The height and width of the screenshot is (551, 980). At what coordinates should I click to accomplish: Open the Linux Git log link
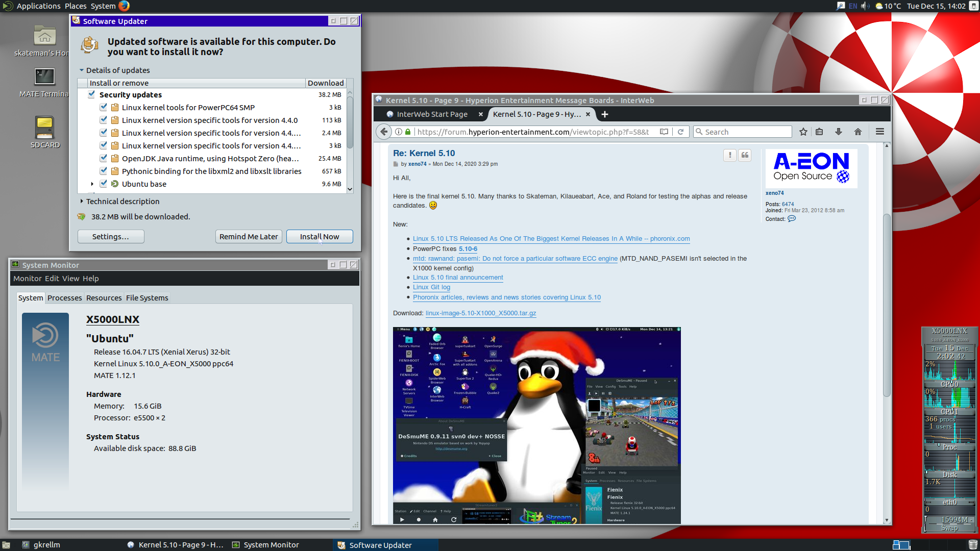coord(431,287)
